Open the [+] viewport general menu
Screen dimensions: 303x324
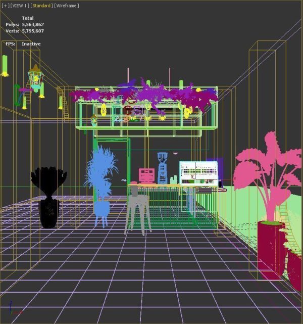(6, 6)
